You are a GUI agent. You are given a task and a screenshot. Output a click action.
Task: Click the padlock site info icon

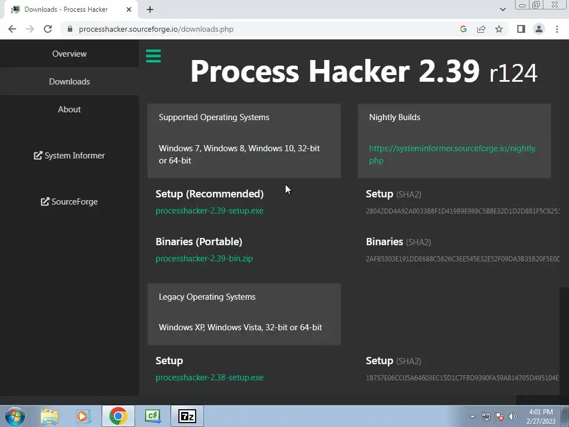(70, 29)
